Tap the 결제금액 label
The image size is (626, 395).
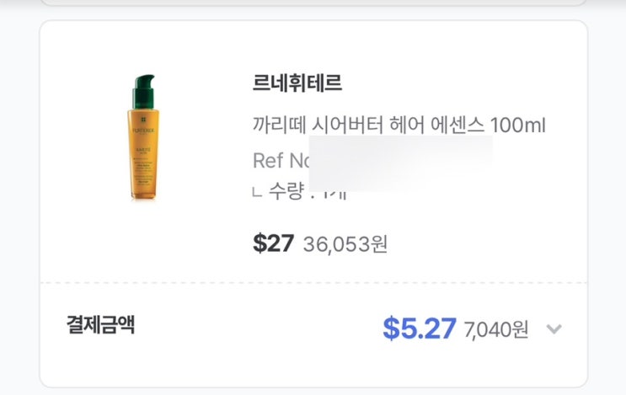point(100,325)
